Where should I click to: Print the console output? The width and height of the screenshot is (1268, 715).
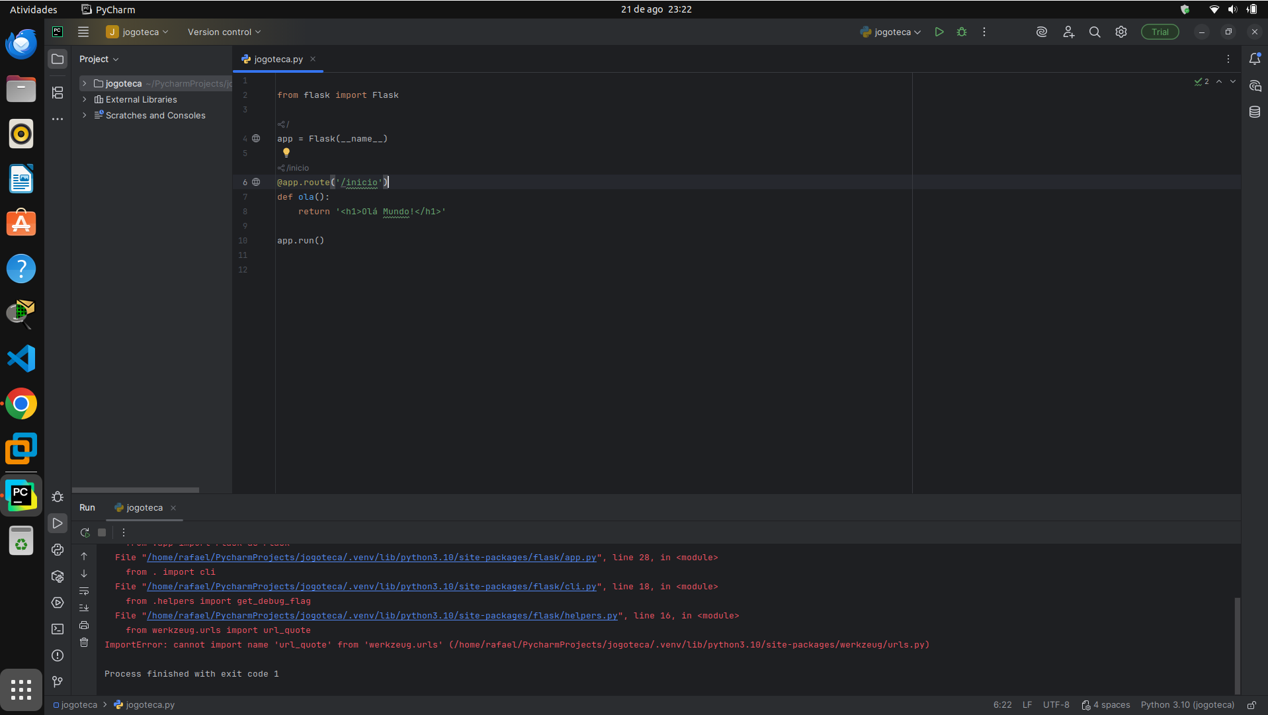point(84,625)
